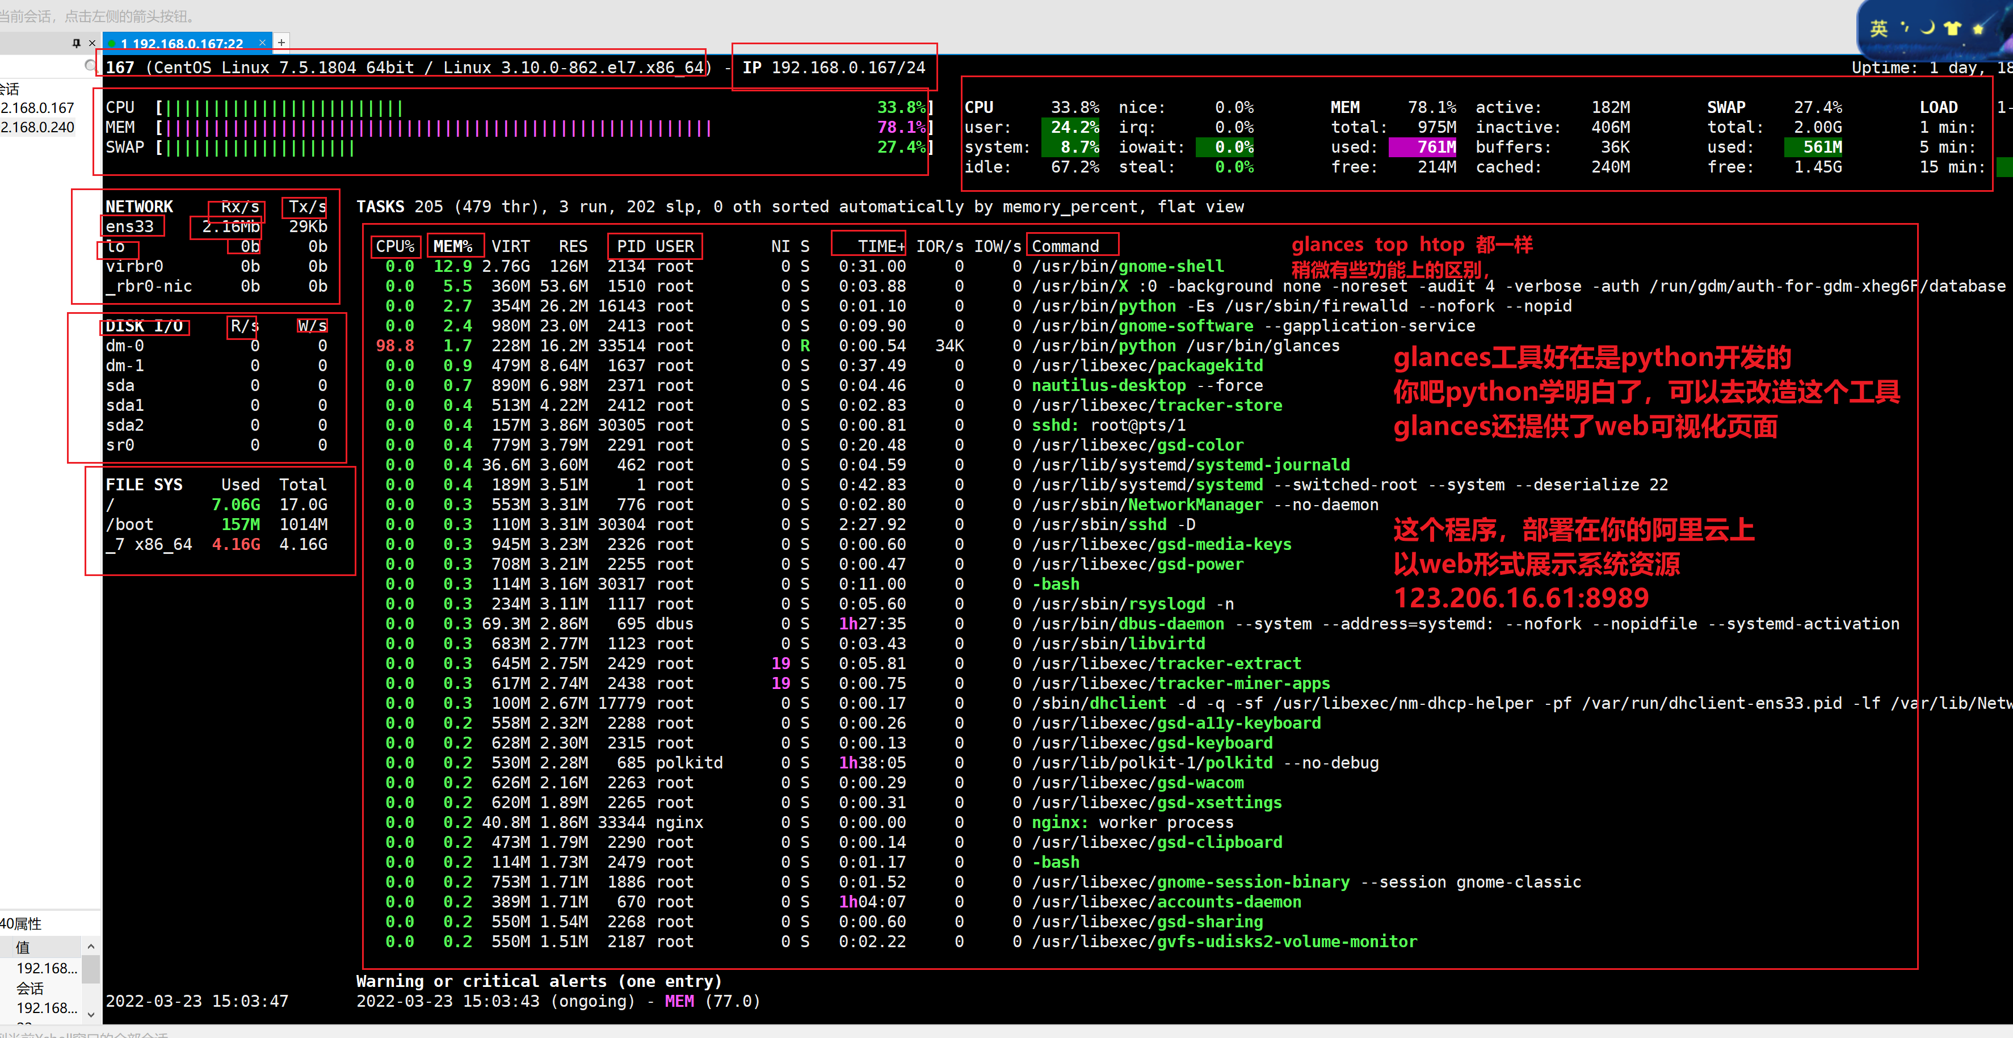Click the properties panel scrollbar thumb
Viewport: 2013px width, 1038px height.
[x=91, y=969]
